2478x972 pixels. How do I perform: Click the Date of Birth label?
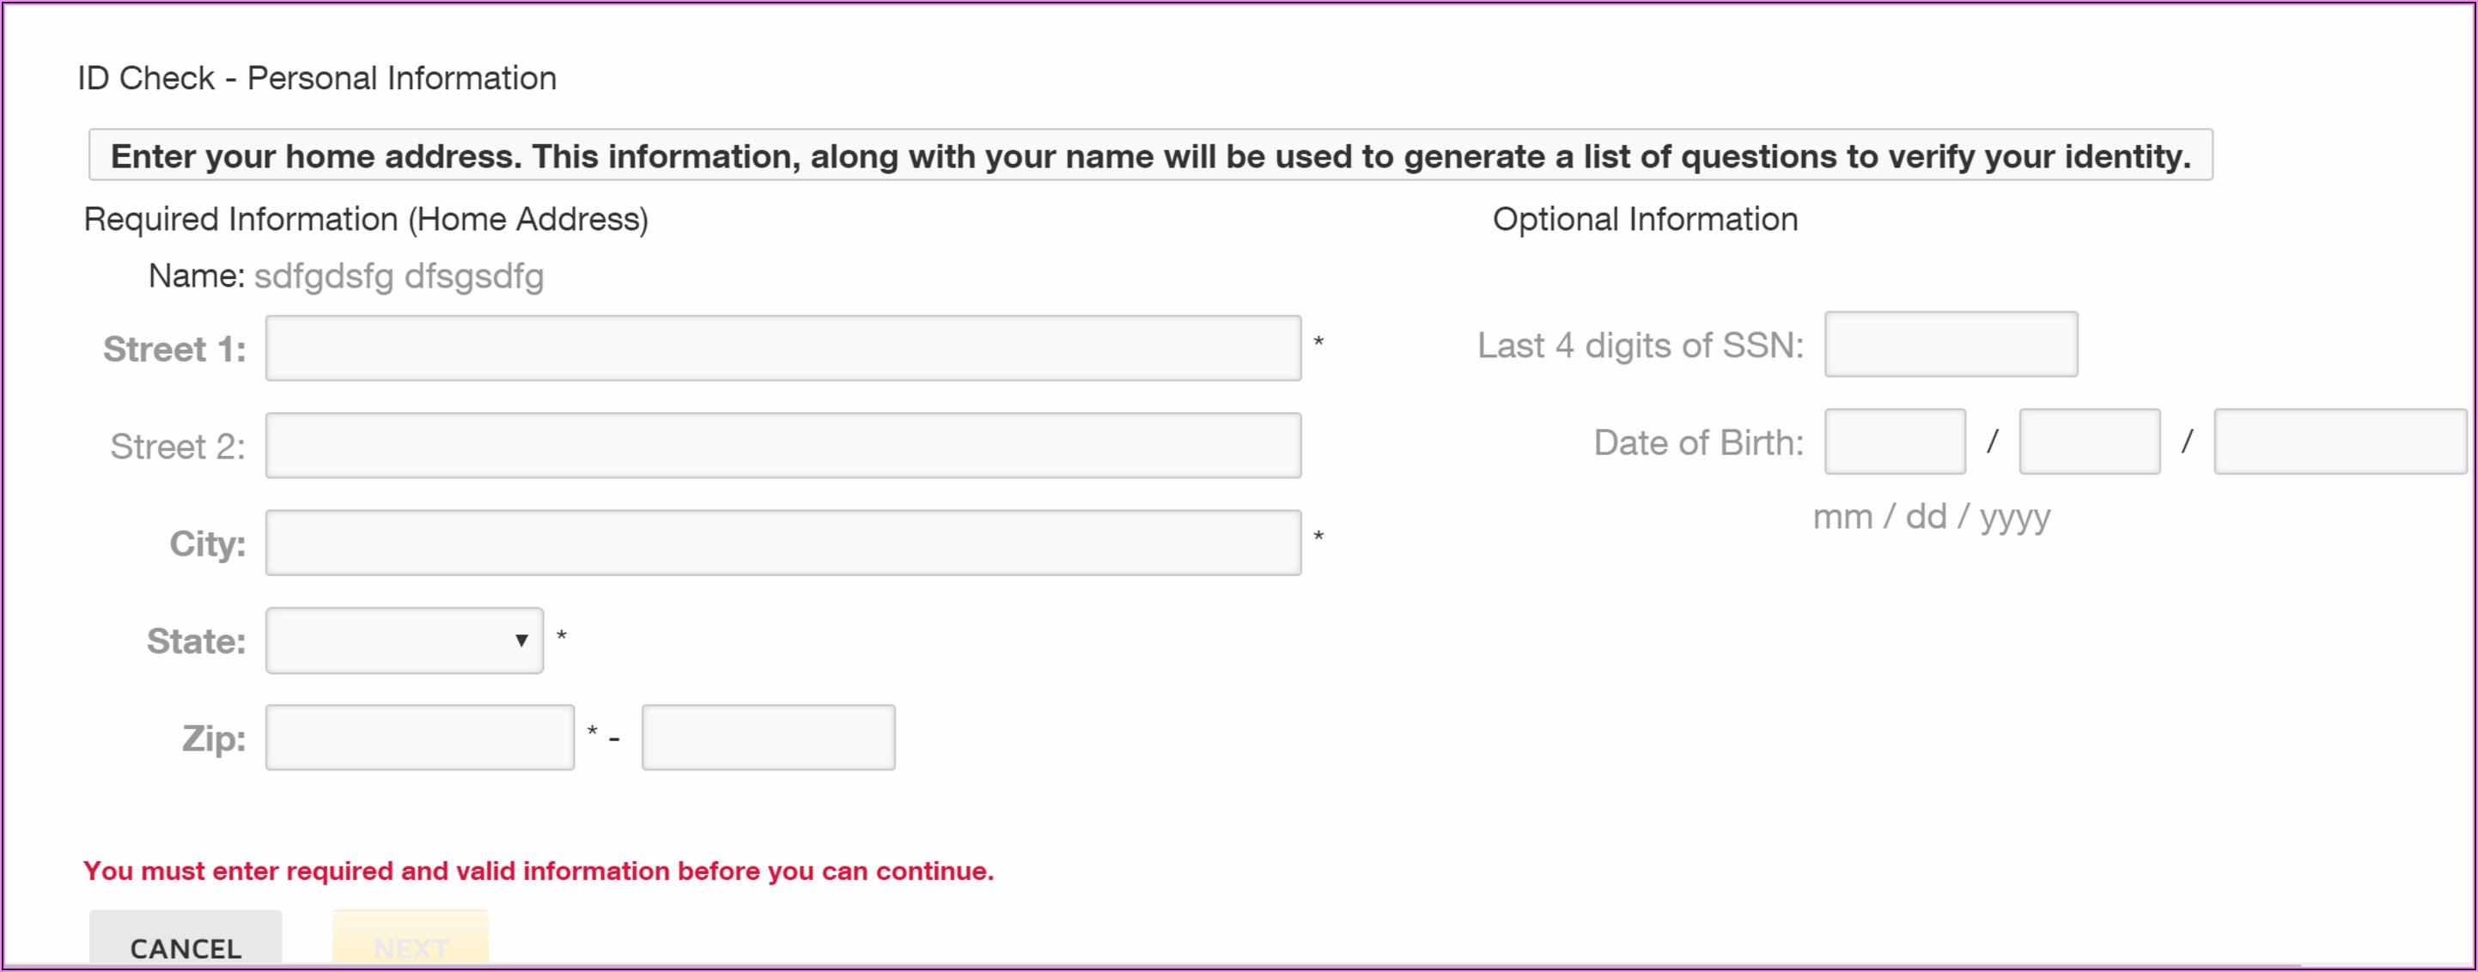click(x=1698, y=442)
